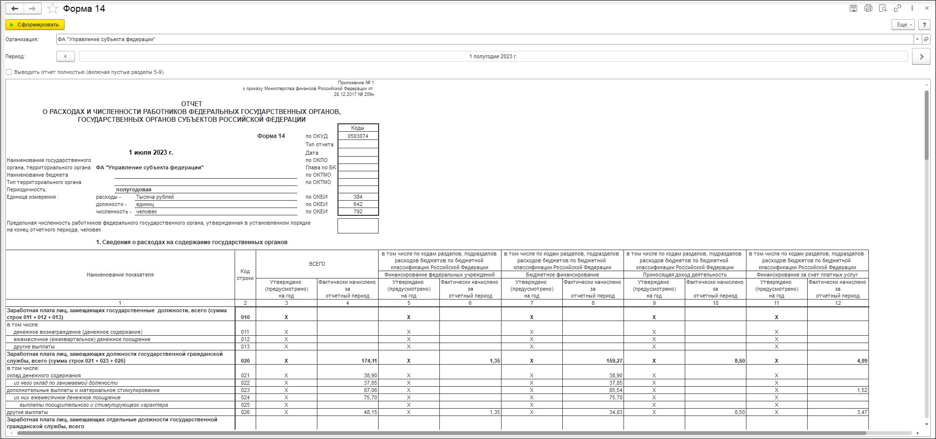936x439 pixels.
Task: Select the header Финансирование за счет платных услуг
Action: (807, 275)
